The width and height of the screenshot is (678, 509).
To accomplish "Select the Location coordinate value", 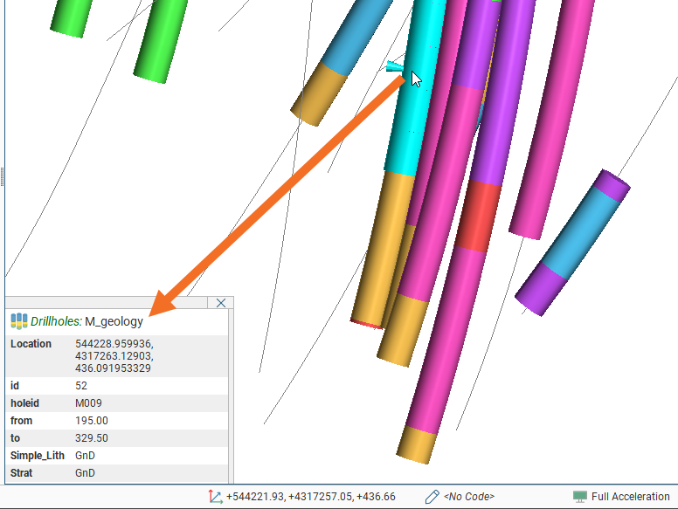I will 114,356.
